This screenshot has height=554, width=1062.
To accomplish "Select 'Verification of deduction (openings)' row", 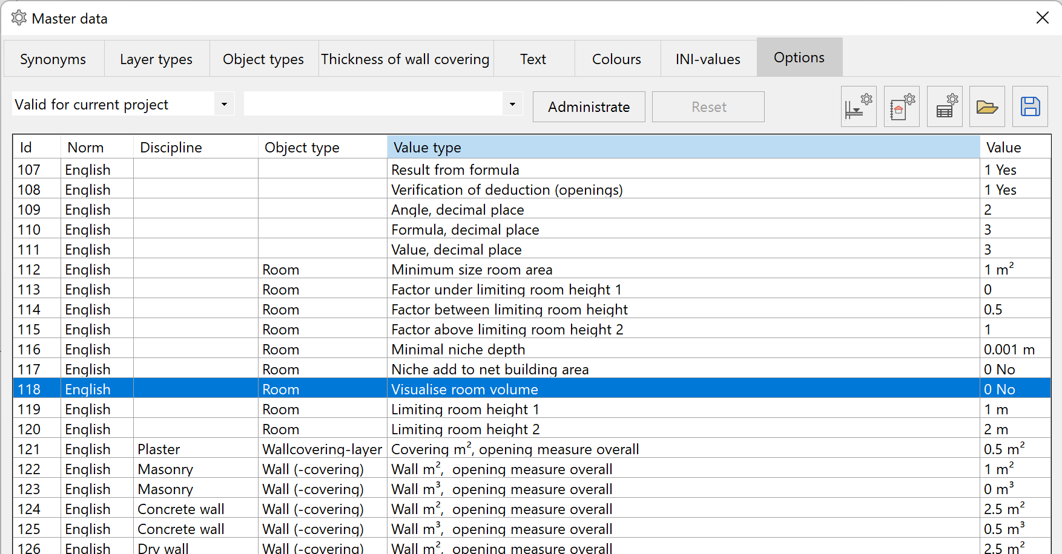I will click(x=532, y=189).
